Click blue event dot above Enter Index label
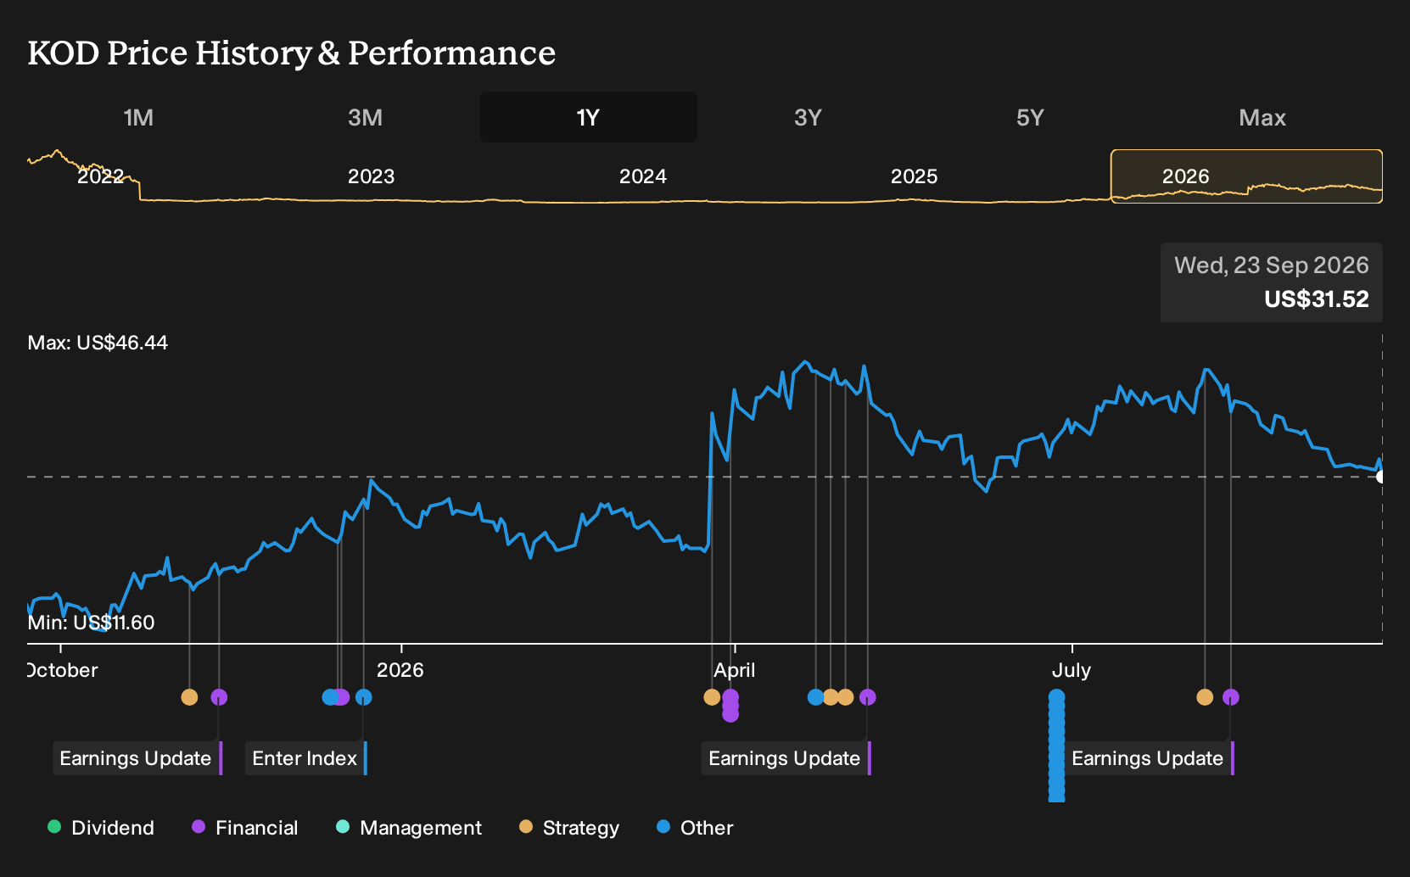The height and width of the screenshot is (877, 1410). point(364,697)
